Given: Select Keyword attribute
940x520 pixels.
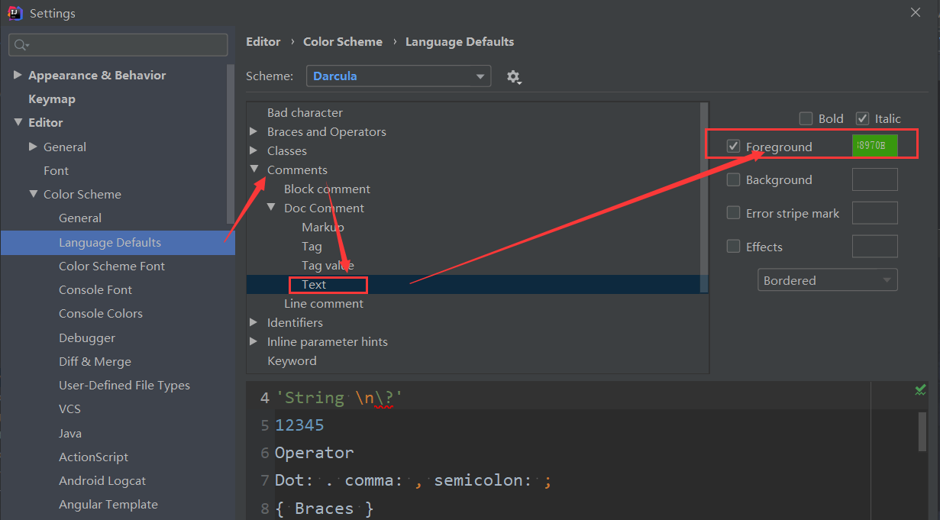Looking at the screenshot, I should click(x=292, y=360).
